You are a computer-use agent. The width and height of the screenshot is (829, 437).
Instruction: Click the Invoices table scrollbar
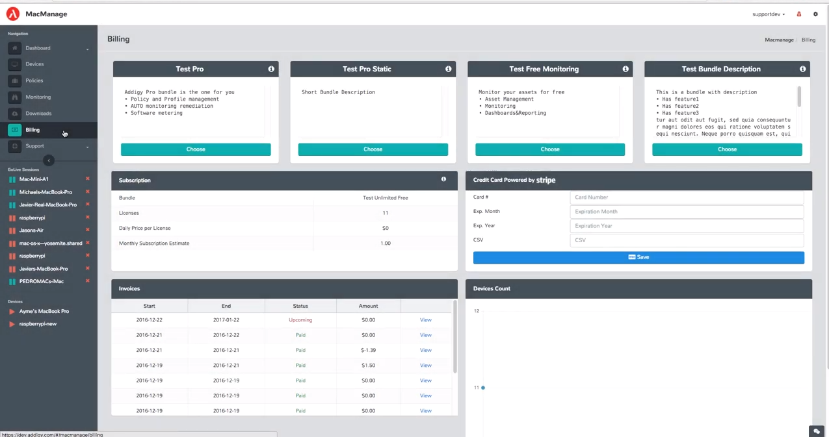pyautogui.click(x=454, y=337)
